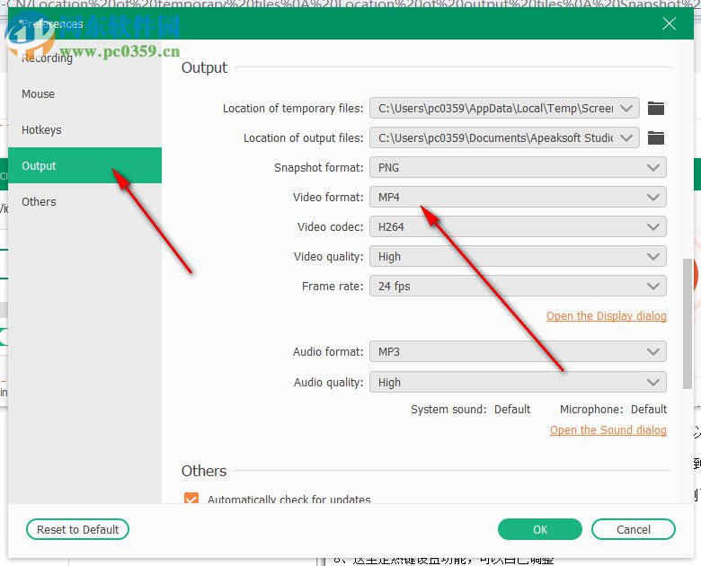Open the Display dialog link
The width and height of the screenshot is (701, 566).
coord(607,316)
